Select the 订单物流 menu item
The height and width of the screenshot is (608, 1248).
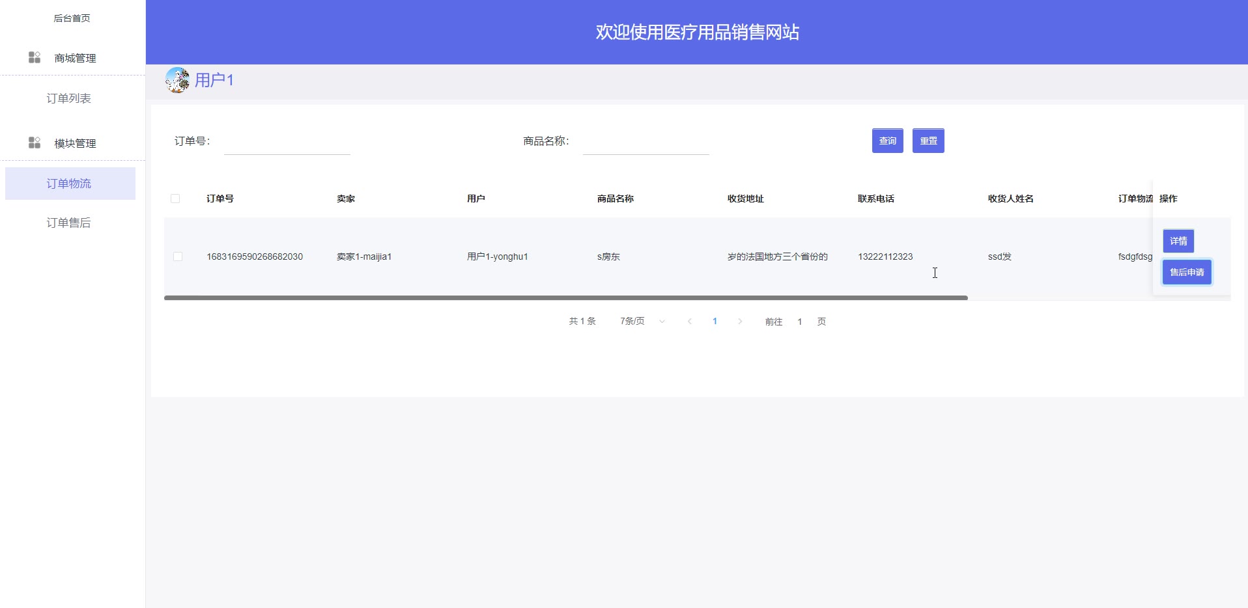tap(70, 184)
